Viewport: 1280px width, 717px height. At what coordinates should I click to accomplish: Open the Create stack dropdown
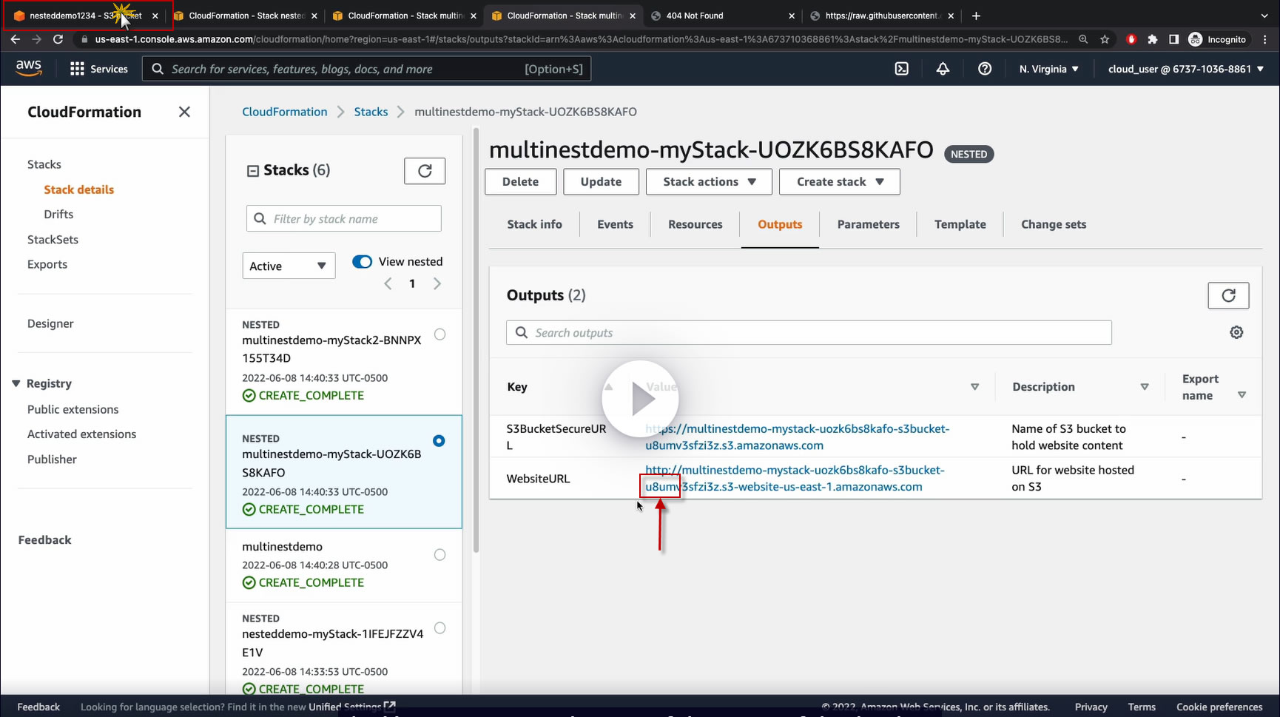(x=840, y=182)
